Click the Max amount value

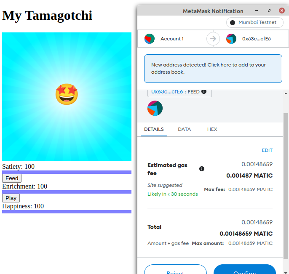pos(250,243)
